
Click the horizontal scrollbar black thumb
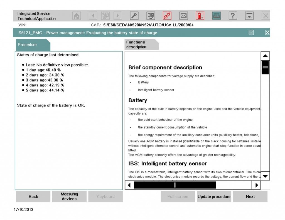(175, 185)
